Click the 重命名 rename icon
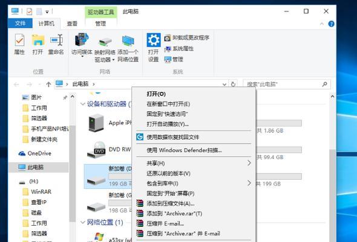This screenshot has width=357, height=242. [x=56, y=44]
